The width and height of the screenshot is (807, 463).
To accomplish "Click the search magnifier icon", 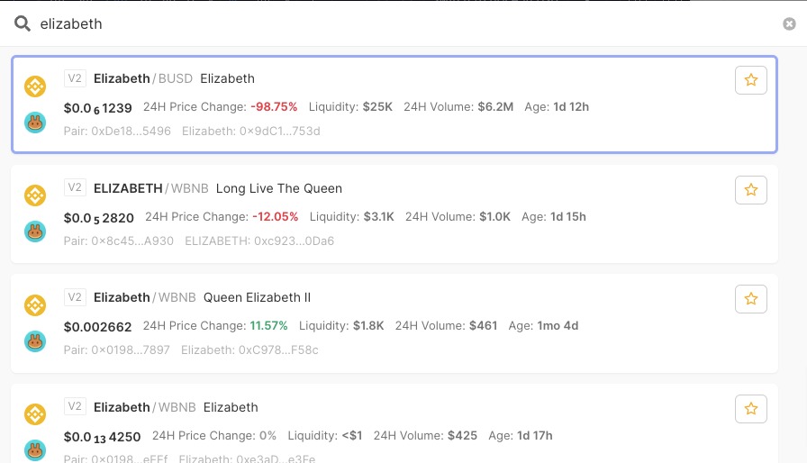I will tap(23, 24).
